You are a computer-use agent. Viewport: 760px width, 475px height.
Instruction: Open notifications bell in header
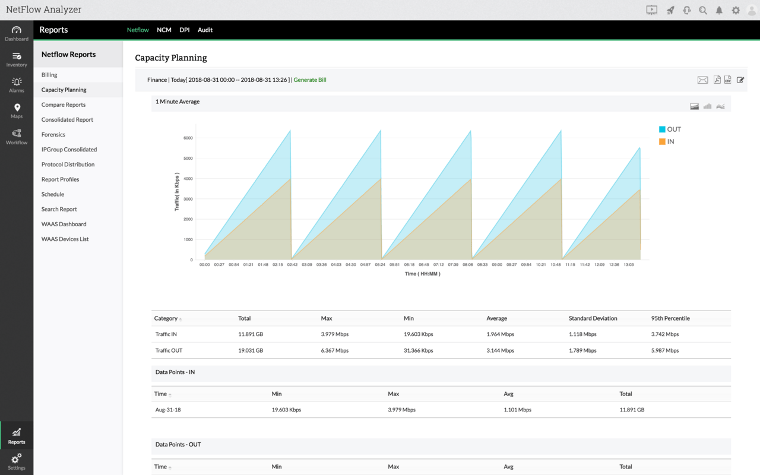(x=719, y=10)
